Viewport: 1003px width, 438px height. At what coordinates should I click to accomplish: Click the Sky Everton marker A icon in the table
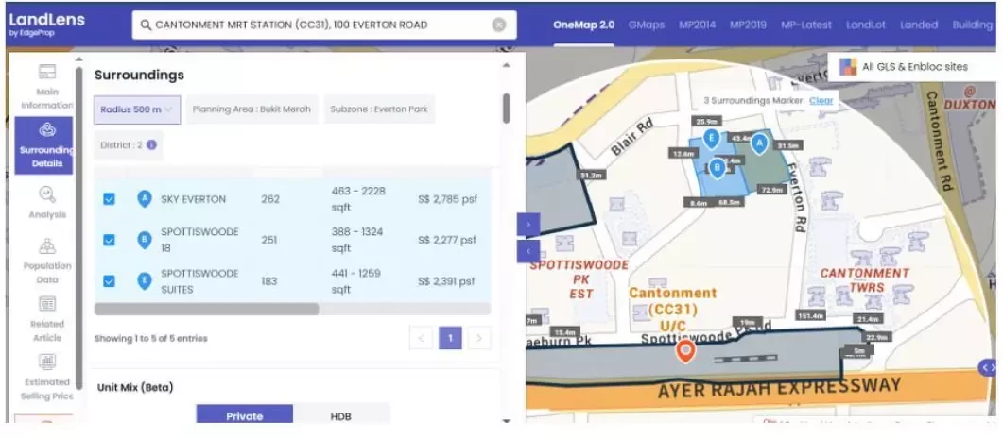[x=145, y=198]
